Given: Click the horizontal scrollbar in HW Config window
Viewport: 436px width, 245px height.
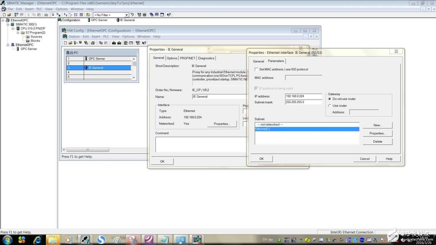Looking at the screenshot, I should click(88, 150).
